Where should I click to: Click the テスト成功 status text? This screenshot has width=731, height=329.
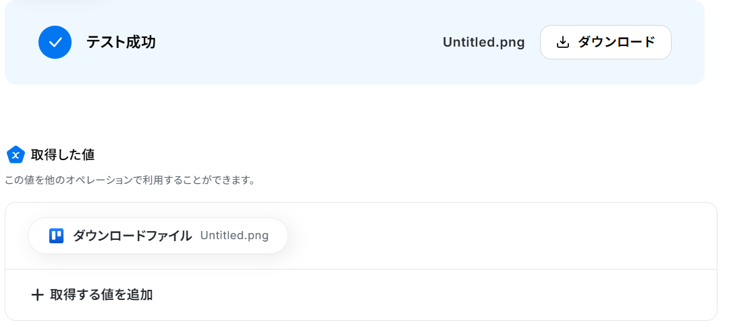tap(121, 43)
